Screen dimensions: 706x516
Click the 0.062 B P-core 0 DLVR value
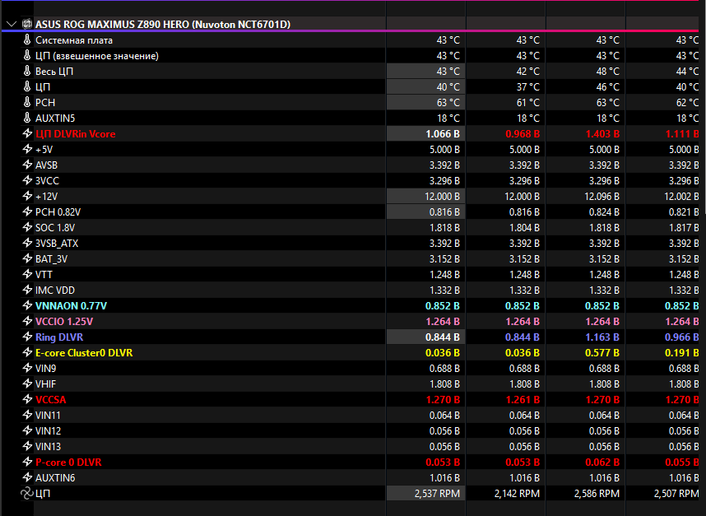(x=602, y=462)
